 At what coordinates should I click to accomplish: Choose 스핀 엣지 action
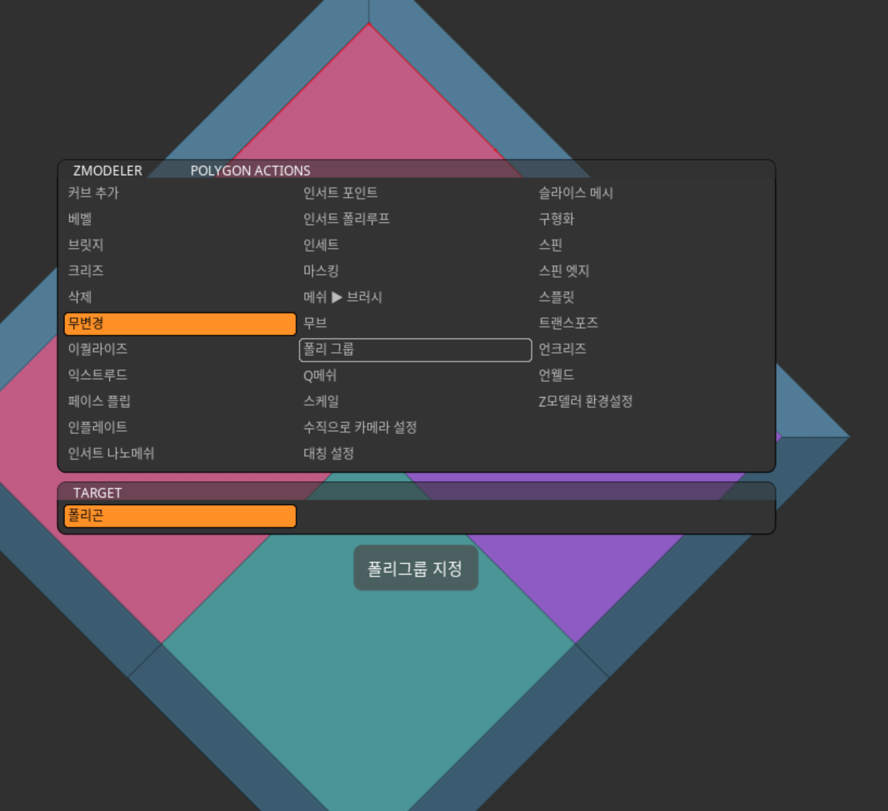click(x=651, y=271)
